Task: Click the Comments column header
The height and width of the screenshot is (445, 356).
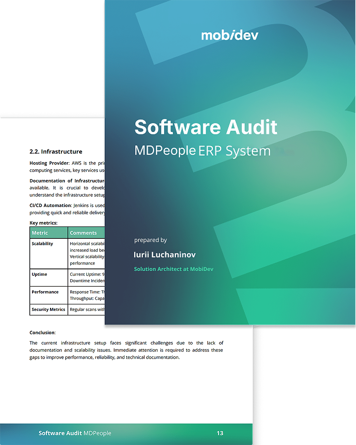Action: 83,233
